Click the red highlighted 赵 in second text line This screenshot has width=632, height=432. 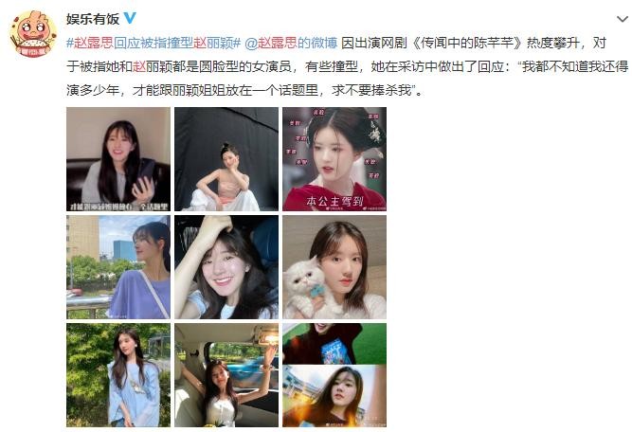pos(139,66)
